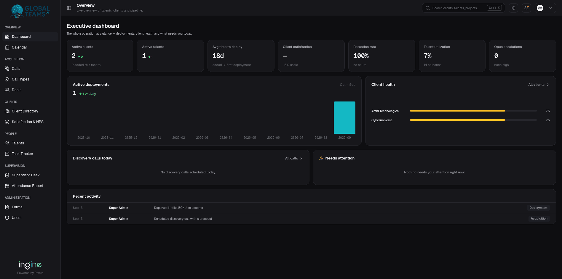The image size is (562, 279).
Task: Open the Open escalations card
Action: (522, 56)
